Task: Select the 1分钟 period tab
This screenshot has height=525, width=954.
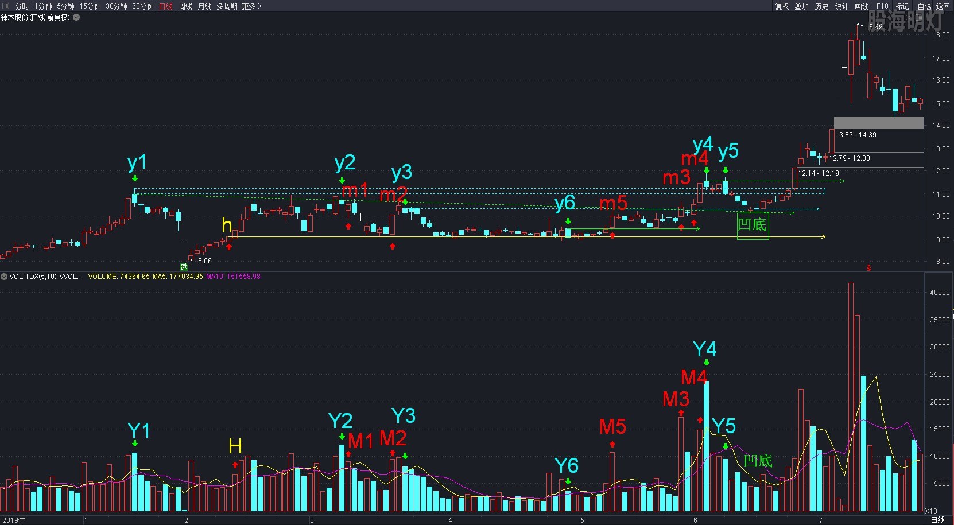Action: coord(43,6)
